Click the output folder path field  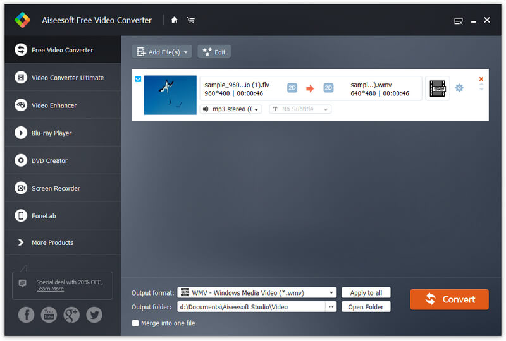251,307
